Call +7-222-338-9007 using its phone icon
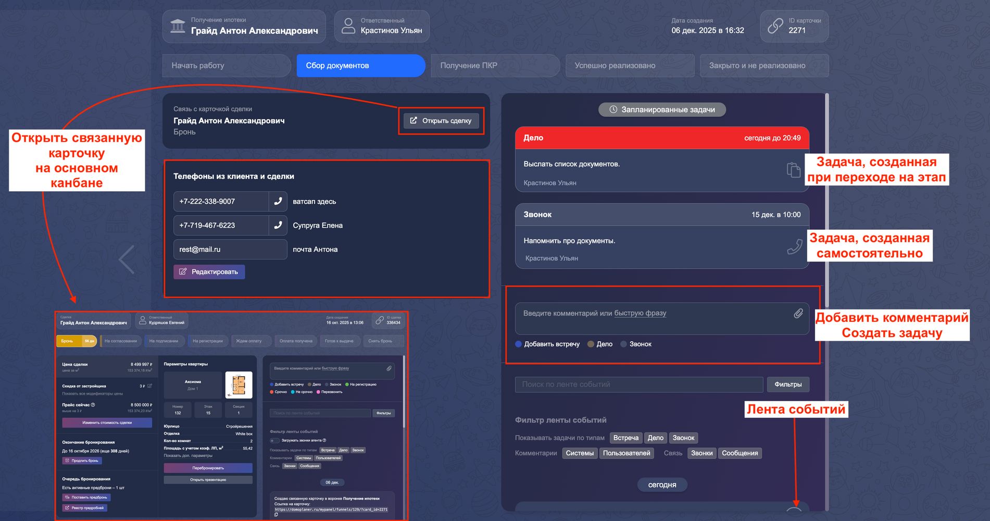The height and width of the screenshot is (521, 990). tap(278, 201)
